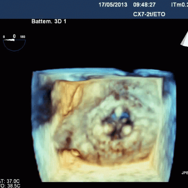Click the 38.5C probe temperature readout
Viewport: 188px width, 188px height.
click(14, 186)
